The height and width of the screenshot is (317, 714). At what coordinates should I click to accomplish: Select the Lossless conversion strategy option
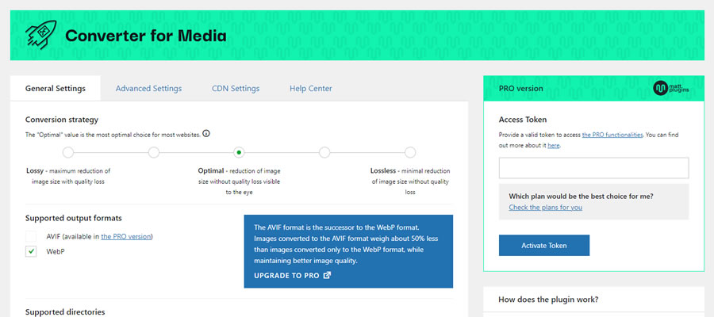410,152
